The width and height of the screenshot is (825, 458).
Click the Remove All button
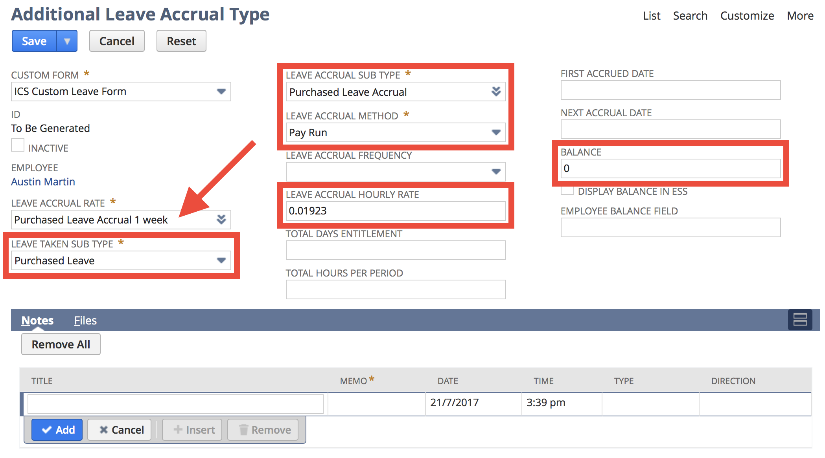click(61, 344)
